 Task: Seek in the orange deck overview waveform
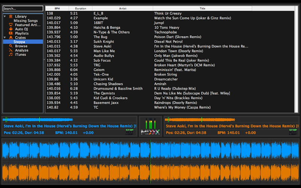[200, 120]
